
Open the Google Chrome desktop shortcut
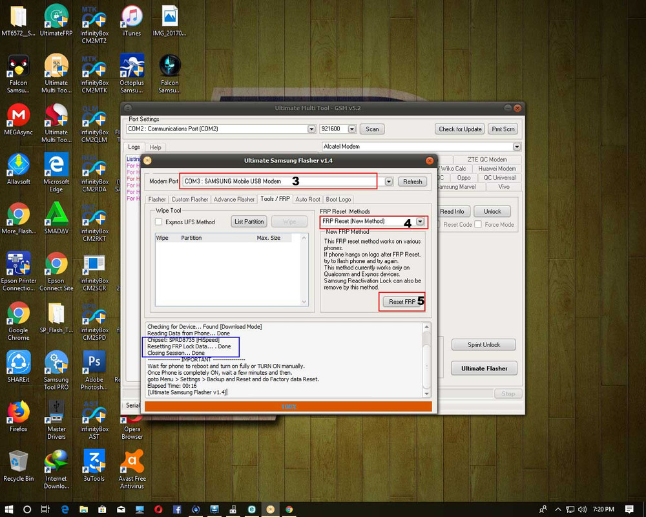pyautogui.click(x=18, y=321)
